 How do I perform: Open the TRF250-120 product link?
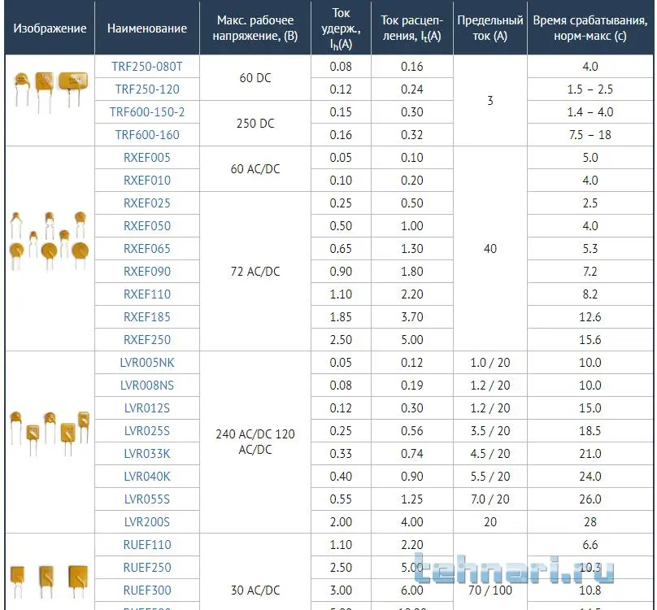tap(147, 89)
